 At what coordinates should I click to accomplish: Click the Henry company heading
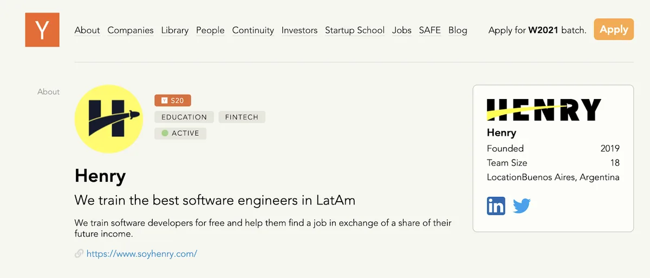[x=100, y=175]
